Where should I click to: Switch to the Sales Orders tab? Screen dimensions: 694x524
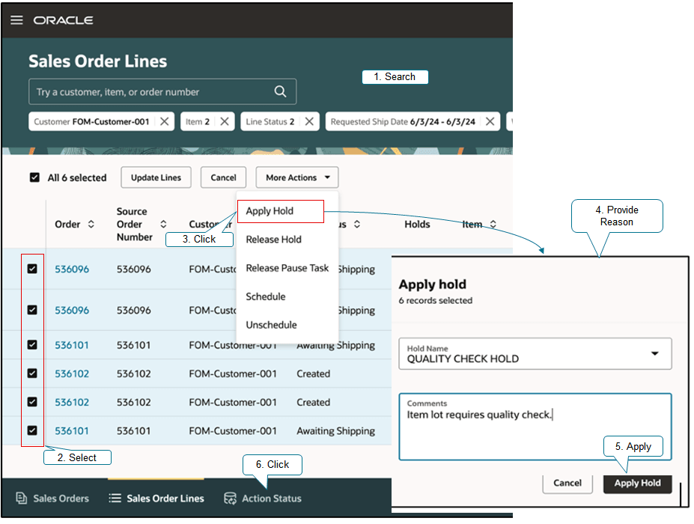coord(52,499)
